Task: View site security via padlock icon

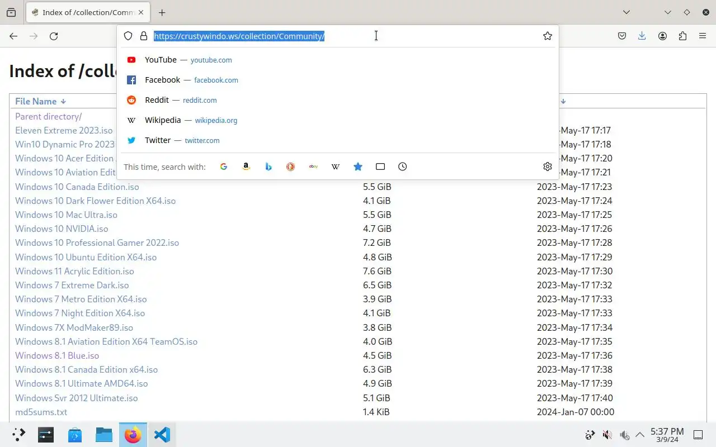Action: coord(144,36)
